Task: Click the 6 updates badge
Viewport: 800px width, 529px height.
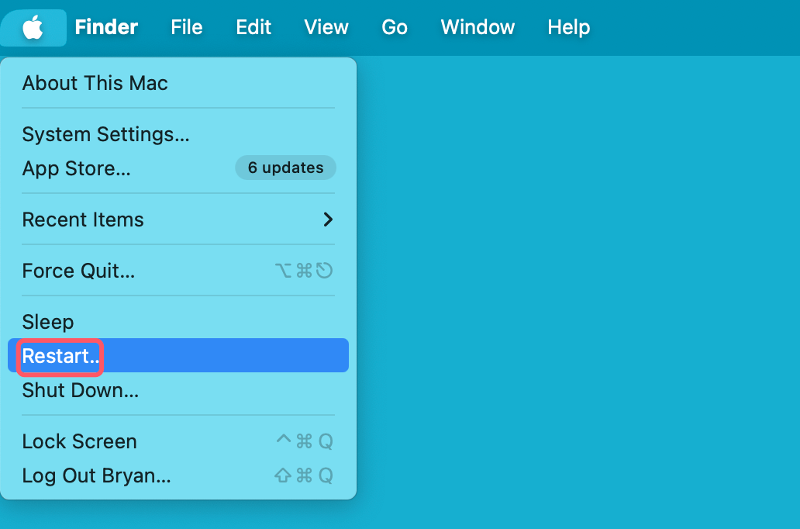Action: (285, 168)
